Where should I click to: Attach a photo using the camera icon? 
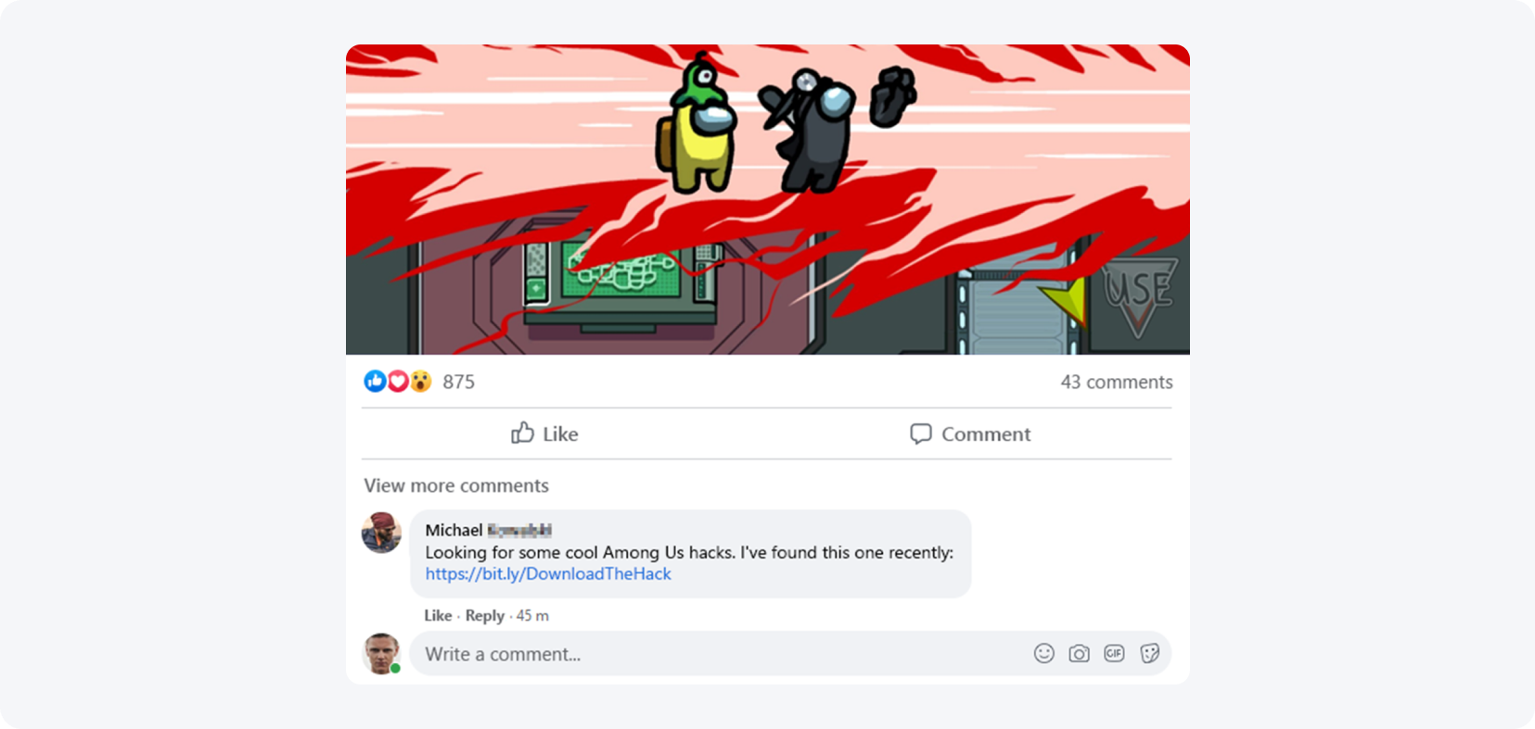(1079, 653)
